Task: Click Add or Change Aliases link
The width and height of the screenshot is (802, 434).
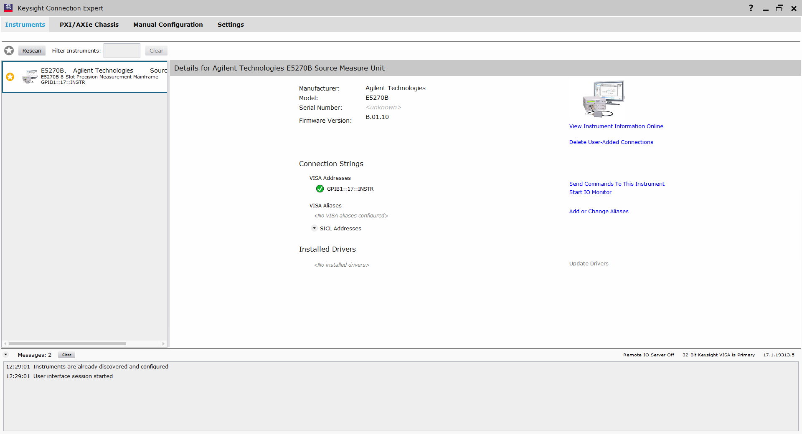Action: click(599, 211)
